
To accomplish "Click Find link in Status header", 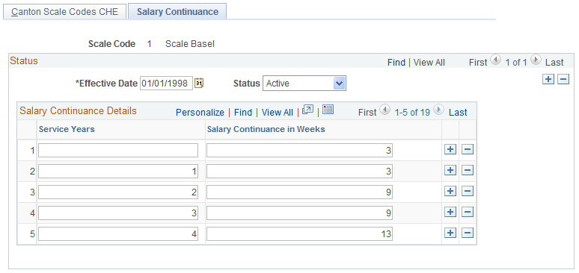I will pos(396,63).
